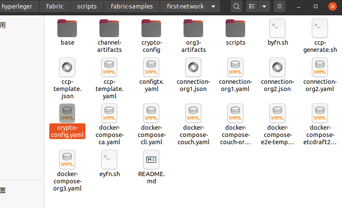Screen dimensions: 342x208
Task: Navigate to scripts in path bar
Action: point(87,6)
